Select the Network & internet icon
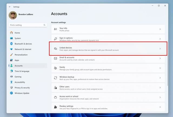 (x=11, y=49)
